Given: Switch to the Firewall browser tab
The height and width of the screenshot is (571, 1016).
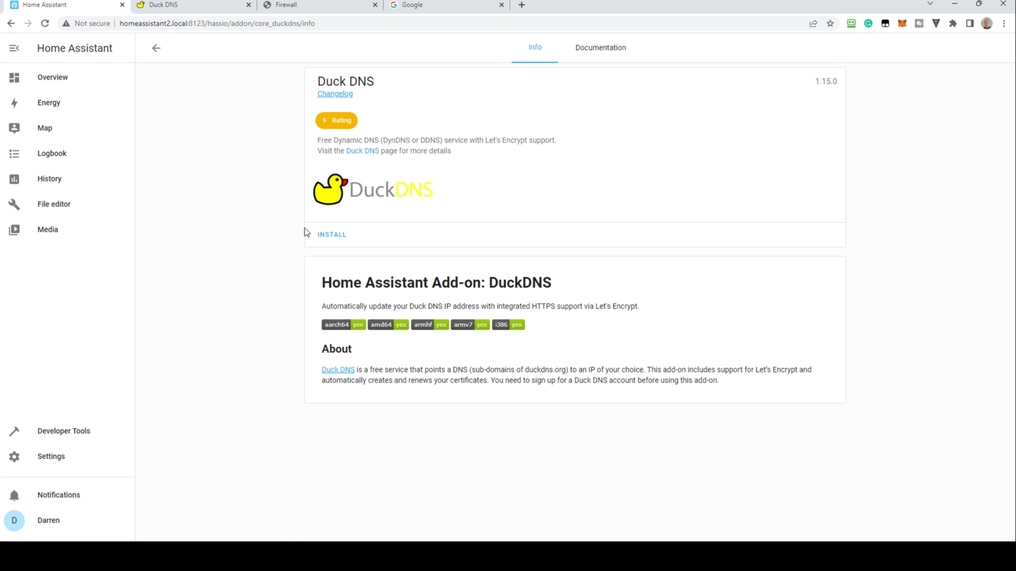Looking at the screenshot, I should (x=320, y=5).
